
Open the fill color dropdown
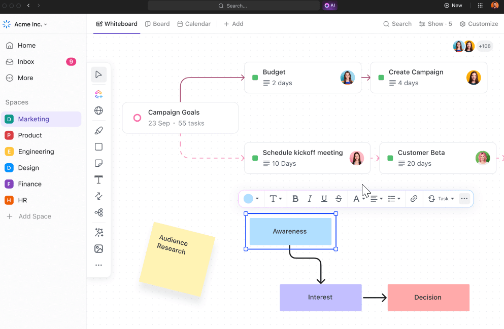pos(251,199)
